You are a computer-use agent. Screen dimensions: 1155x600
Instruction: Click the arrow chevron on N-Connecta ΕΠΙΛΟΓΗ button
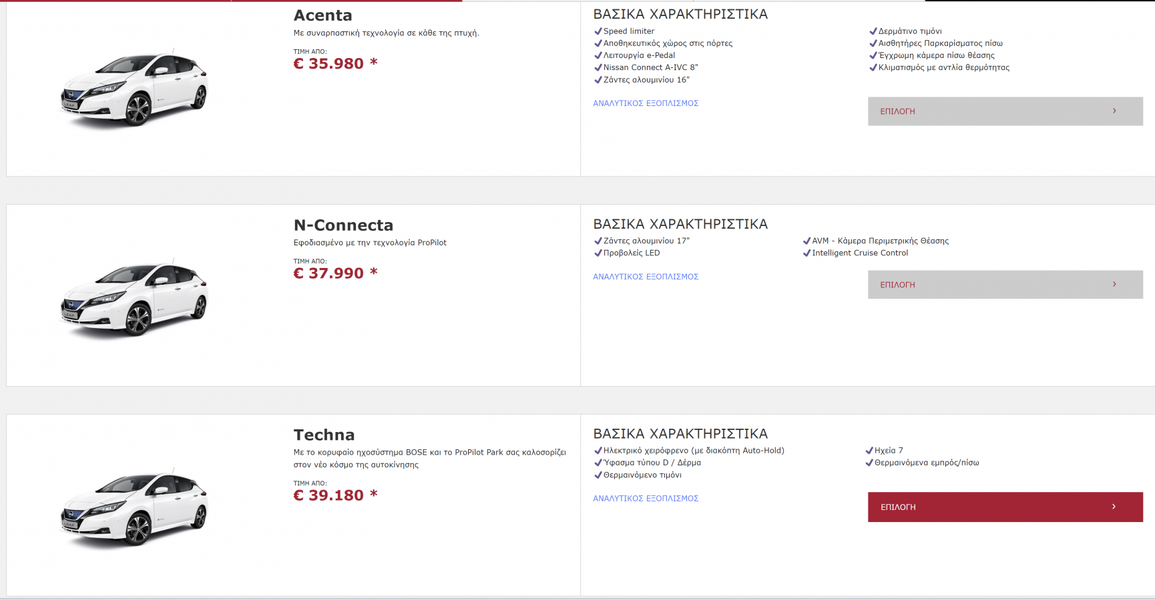(x=1114, y=285)
